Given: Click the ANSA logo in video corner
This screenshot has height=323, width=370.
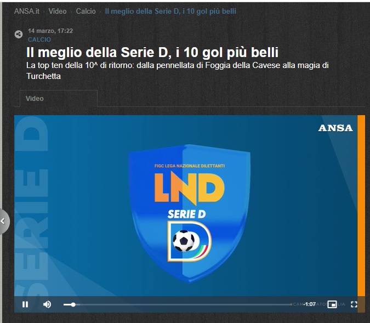Looking at the screenshot, I should [335, 128].
